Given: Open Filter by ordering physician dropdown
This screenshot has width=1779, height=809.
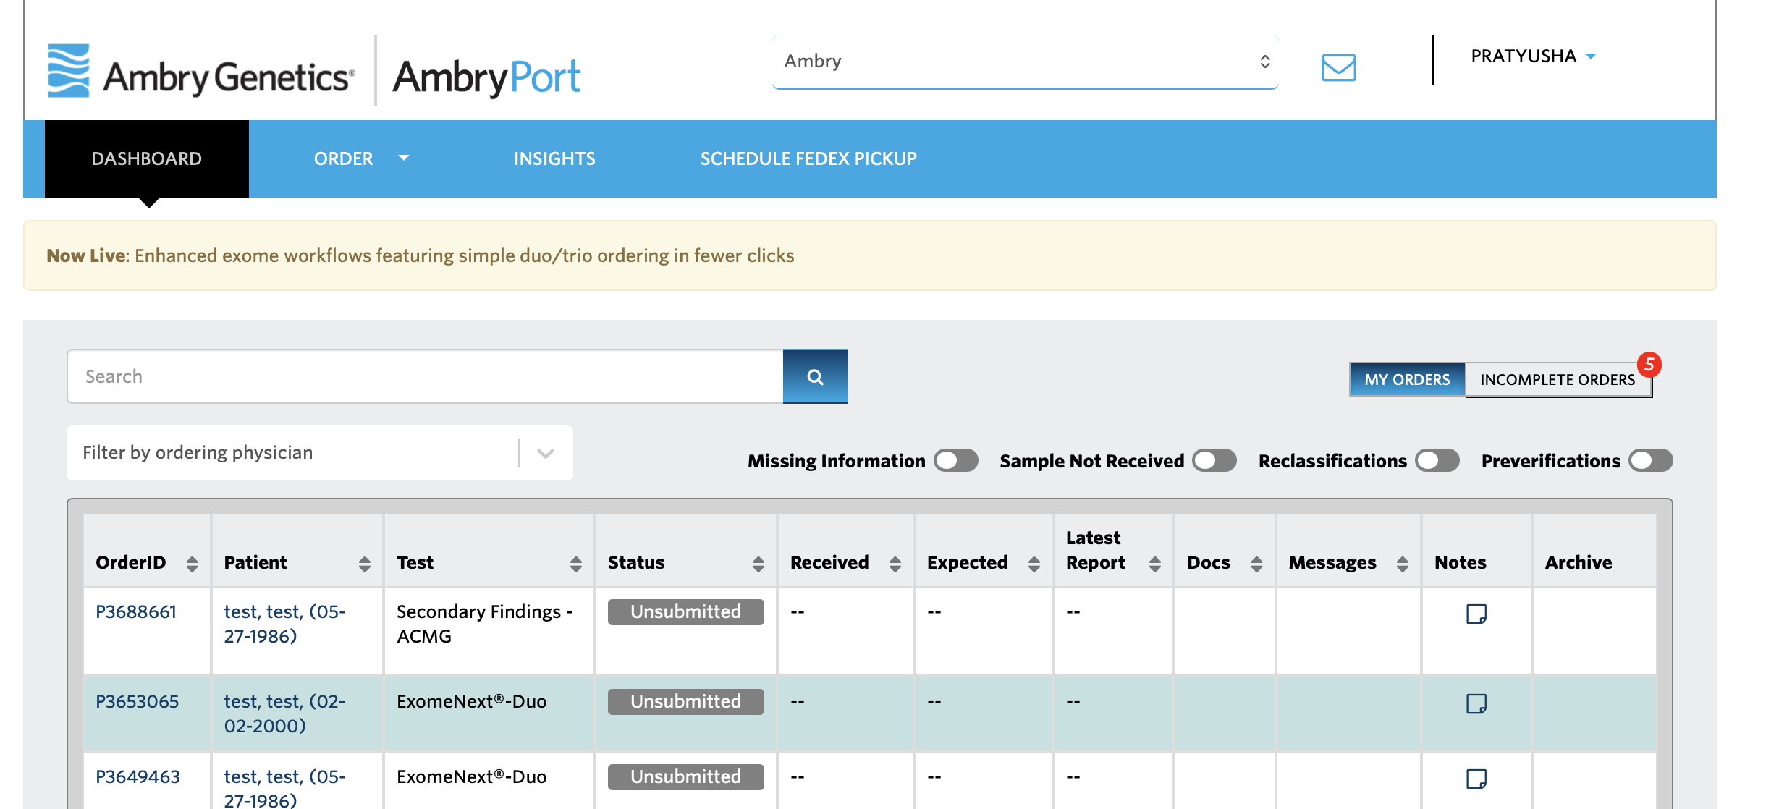Looking at the screenshot, I should [319, 453].
